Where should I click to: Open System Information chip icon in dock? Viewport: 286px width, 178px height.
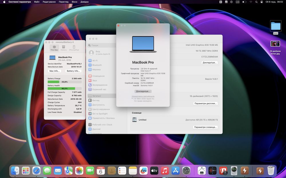pyautogui.click(x=202, y=171)
